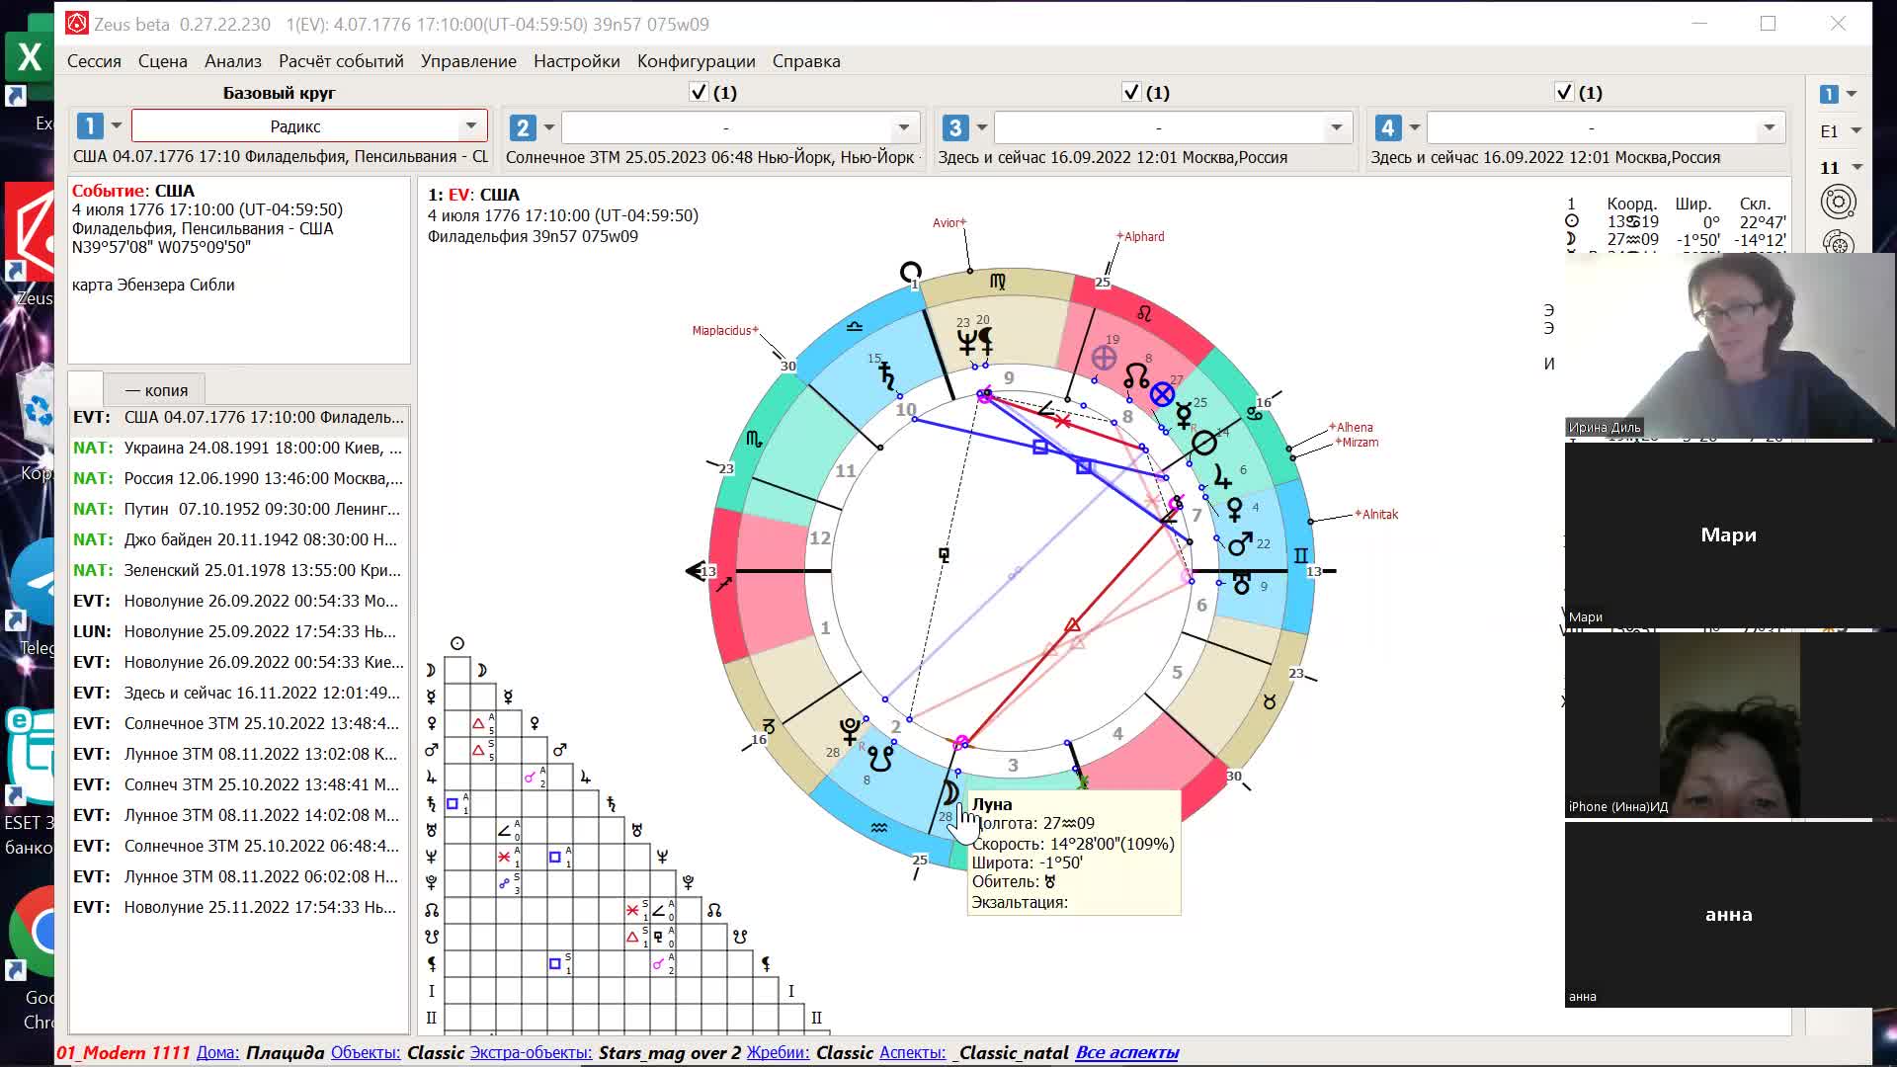Select the Moon glyph in the chart

[950, 791]
